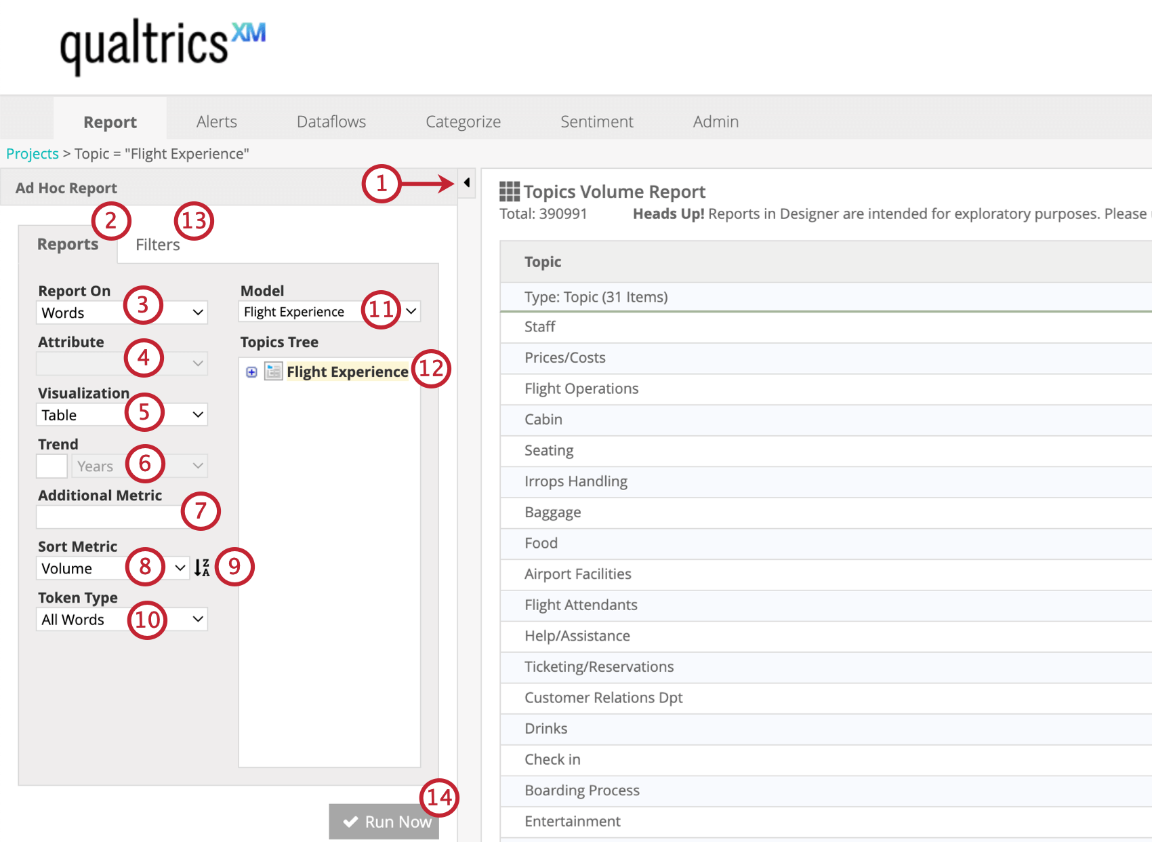Viewport: 1152px width, 842px height.
Task: Click the Trend number input field
Action: pyautogui.click(x=51, y=466)
